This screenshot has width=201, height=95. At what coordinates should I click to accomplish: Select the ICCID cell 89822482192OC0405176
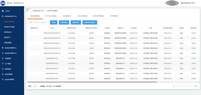pos(52,38)
